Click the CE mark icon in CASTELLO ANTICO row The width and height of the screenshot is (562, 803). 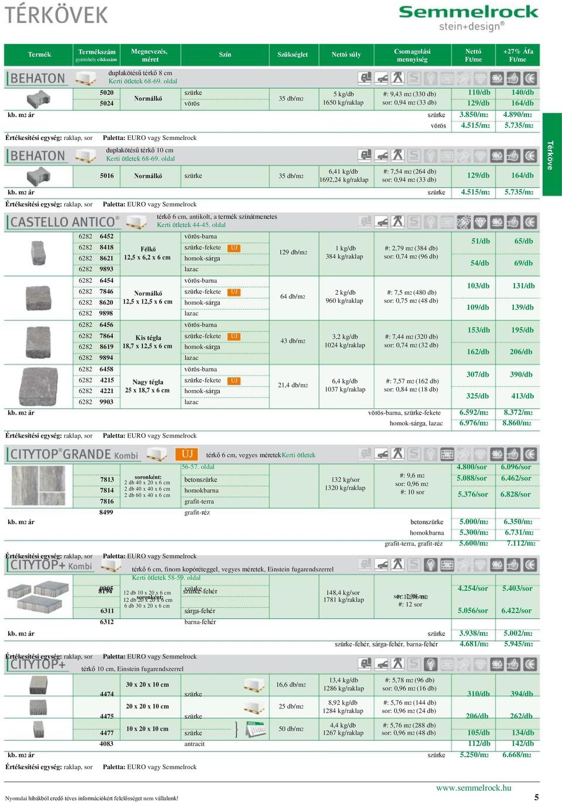[530, 221]
